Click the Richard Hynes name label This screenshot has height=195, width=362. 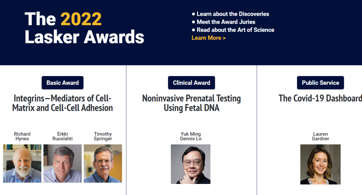[x=22, y=136]
